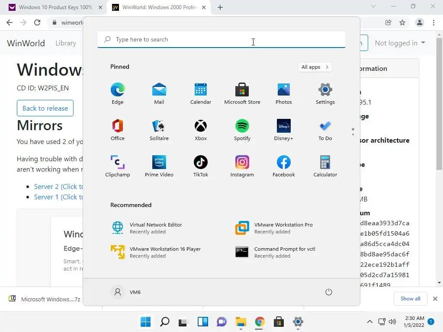
Task: Click the WinWorld site logo link
Action: click(26, 43)
